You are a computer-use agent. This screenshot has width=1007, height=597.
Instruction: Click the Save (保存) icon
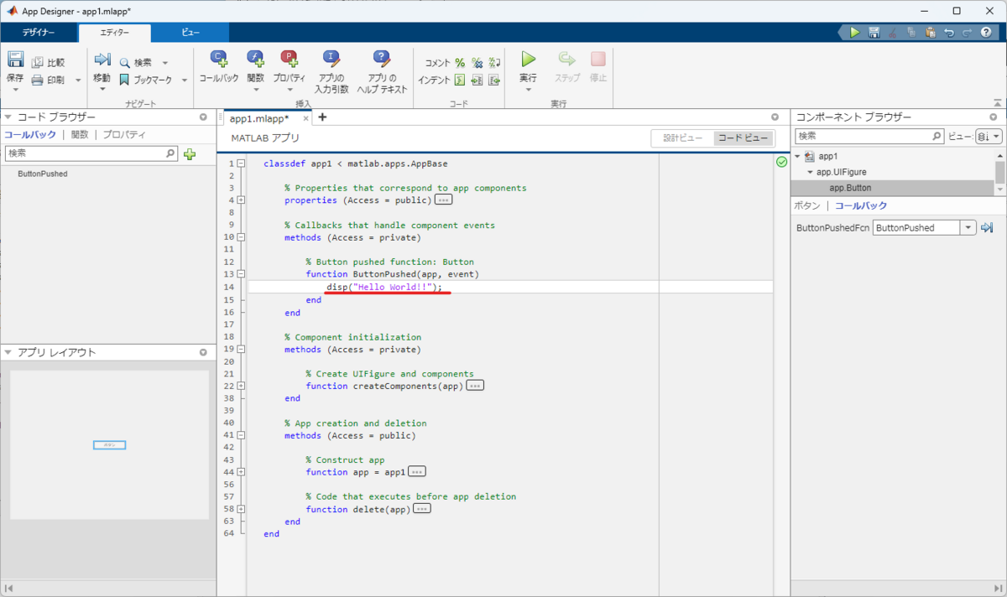pyautogui.click(x=15, y=60)
